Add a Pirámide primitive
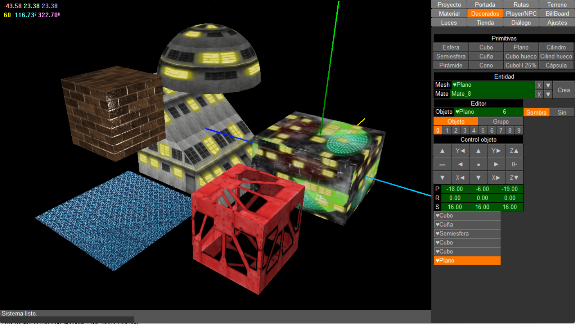The width and height of the screenshot is (575, 324). [450, 65]
